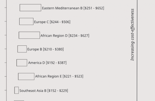155x101 pixels.
Task: Click the partially visible bar at bottom
Action: (x=19, y=101)
